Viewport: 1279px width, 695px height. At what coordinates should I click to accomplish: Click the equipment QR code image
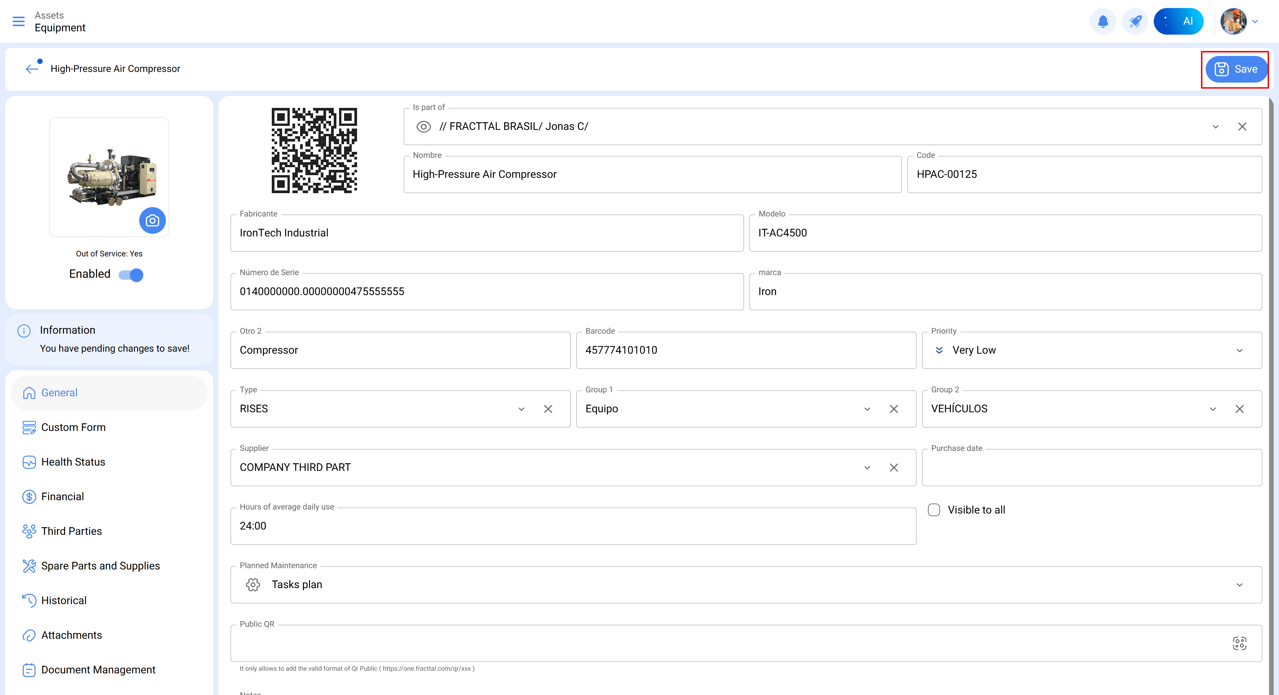[x=314, y=151]
